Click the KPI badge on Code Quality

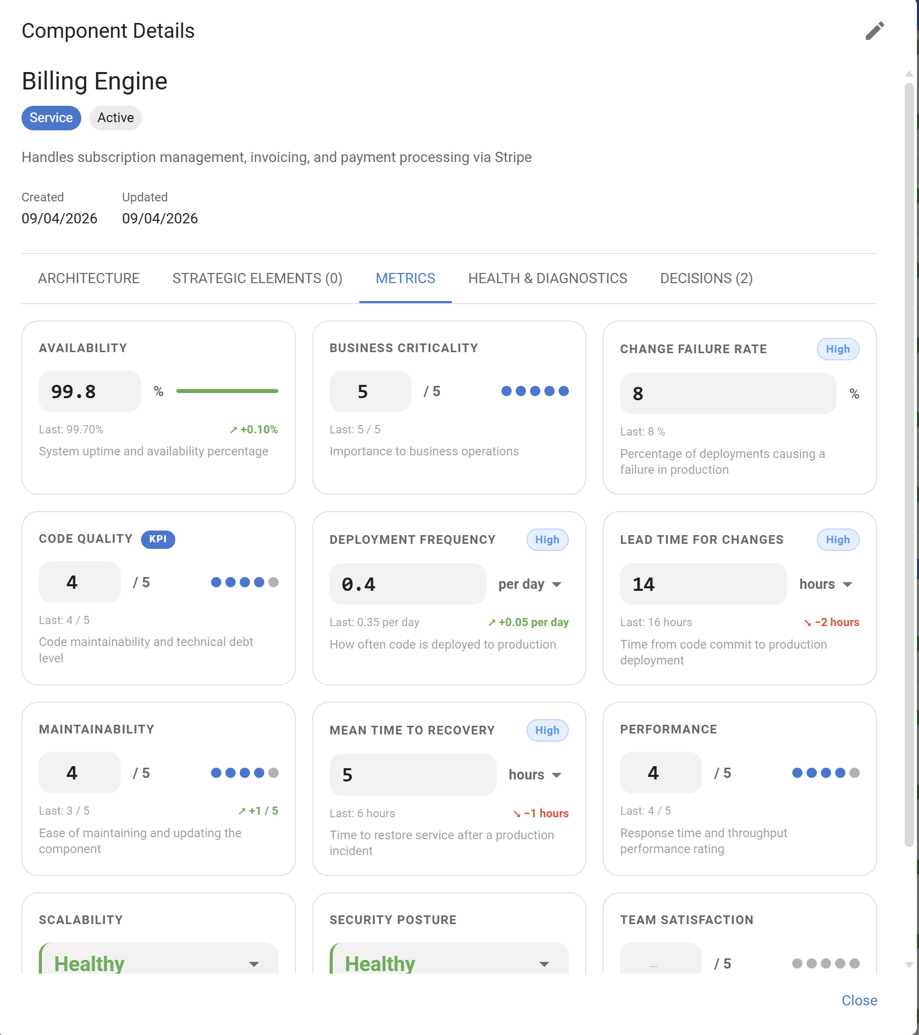(x=158, y=539)
